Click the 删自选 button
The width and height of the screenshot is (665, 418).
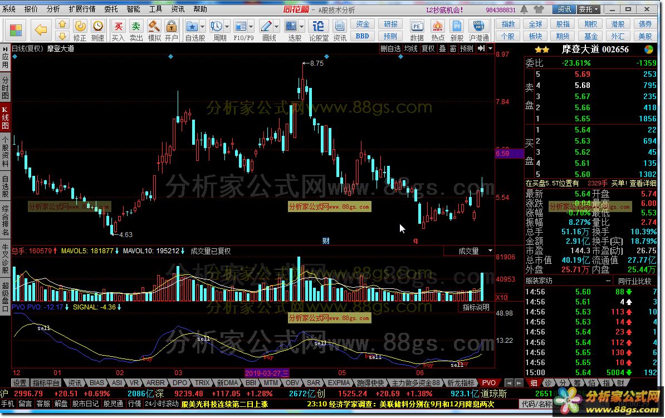(x=390, y=49)
